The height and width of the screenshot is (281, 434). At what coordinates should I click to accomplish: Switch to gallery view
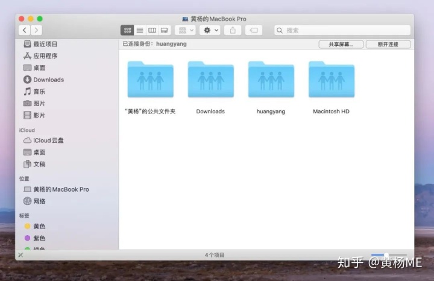click(x=165, y=30)
